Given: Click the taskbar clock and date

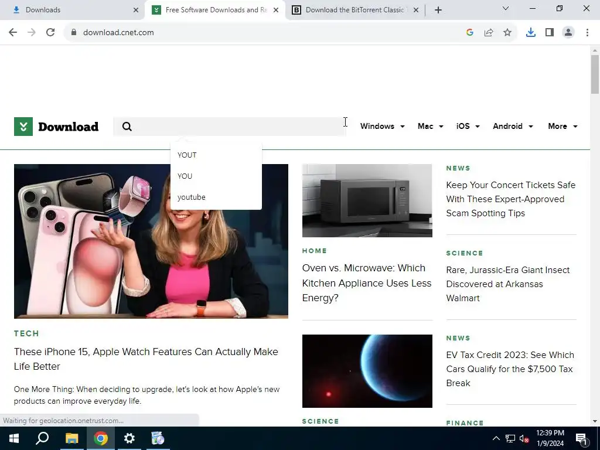Looking at the screenshot, I should click(x=550, y=438).
